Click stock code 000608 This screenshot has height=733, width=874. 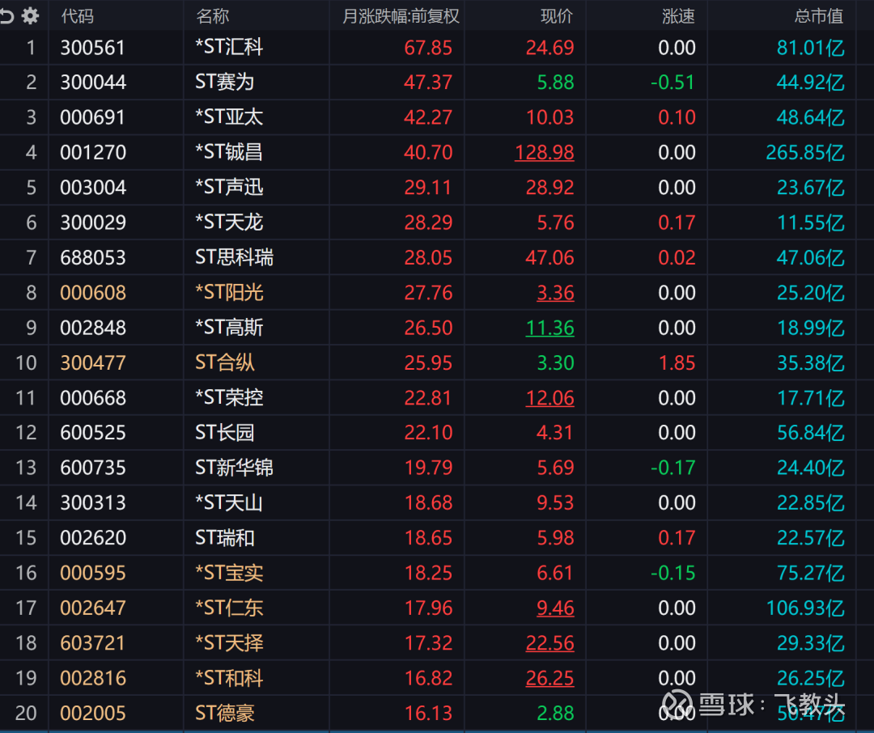93,293
